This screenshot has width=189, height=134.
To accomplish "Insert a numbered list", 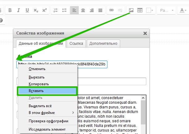I will (x=56, y=10).
